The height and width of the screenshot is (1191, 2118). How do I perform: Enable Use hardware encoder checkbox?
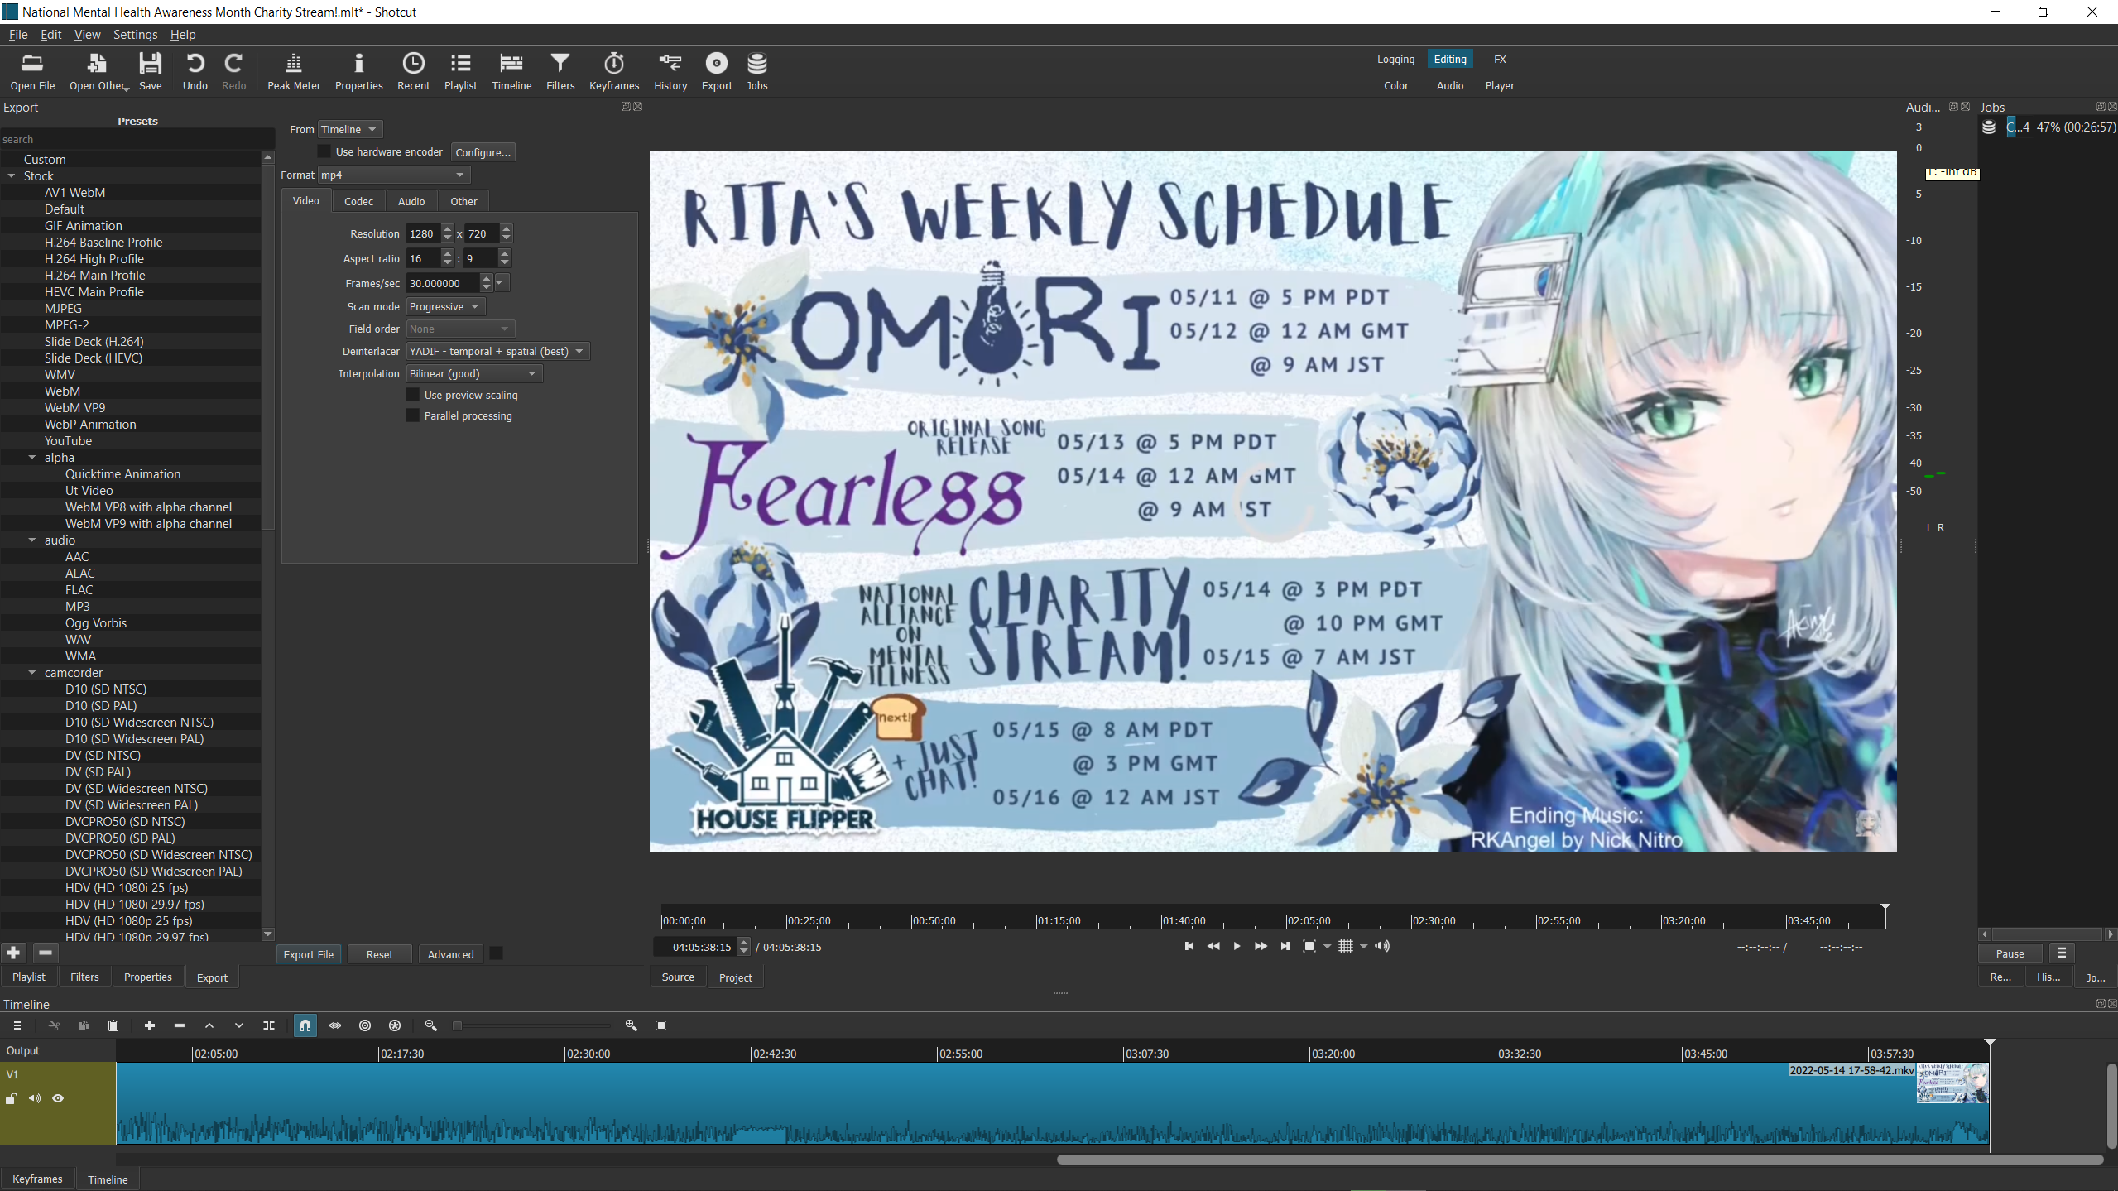coord(324,151)
